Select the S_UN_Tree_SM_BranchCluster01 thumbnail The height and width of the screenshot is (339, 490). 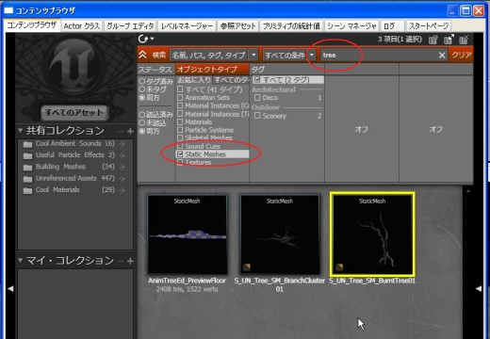coord(280,234)
